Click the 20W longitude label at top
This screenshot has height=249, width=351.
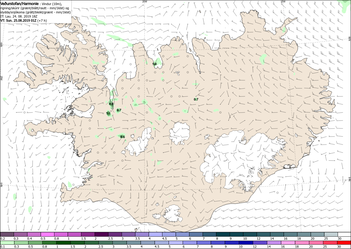point(145,1)
